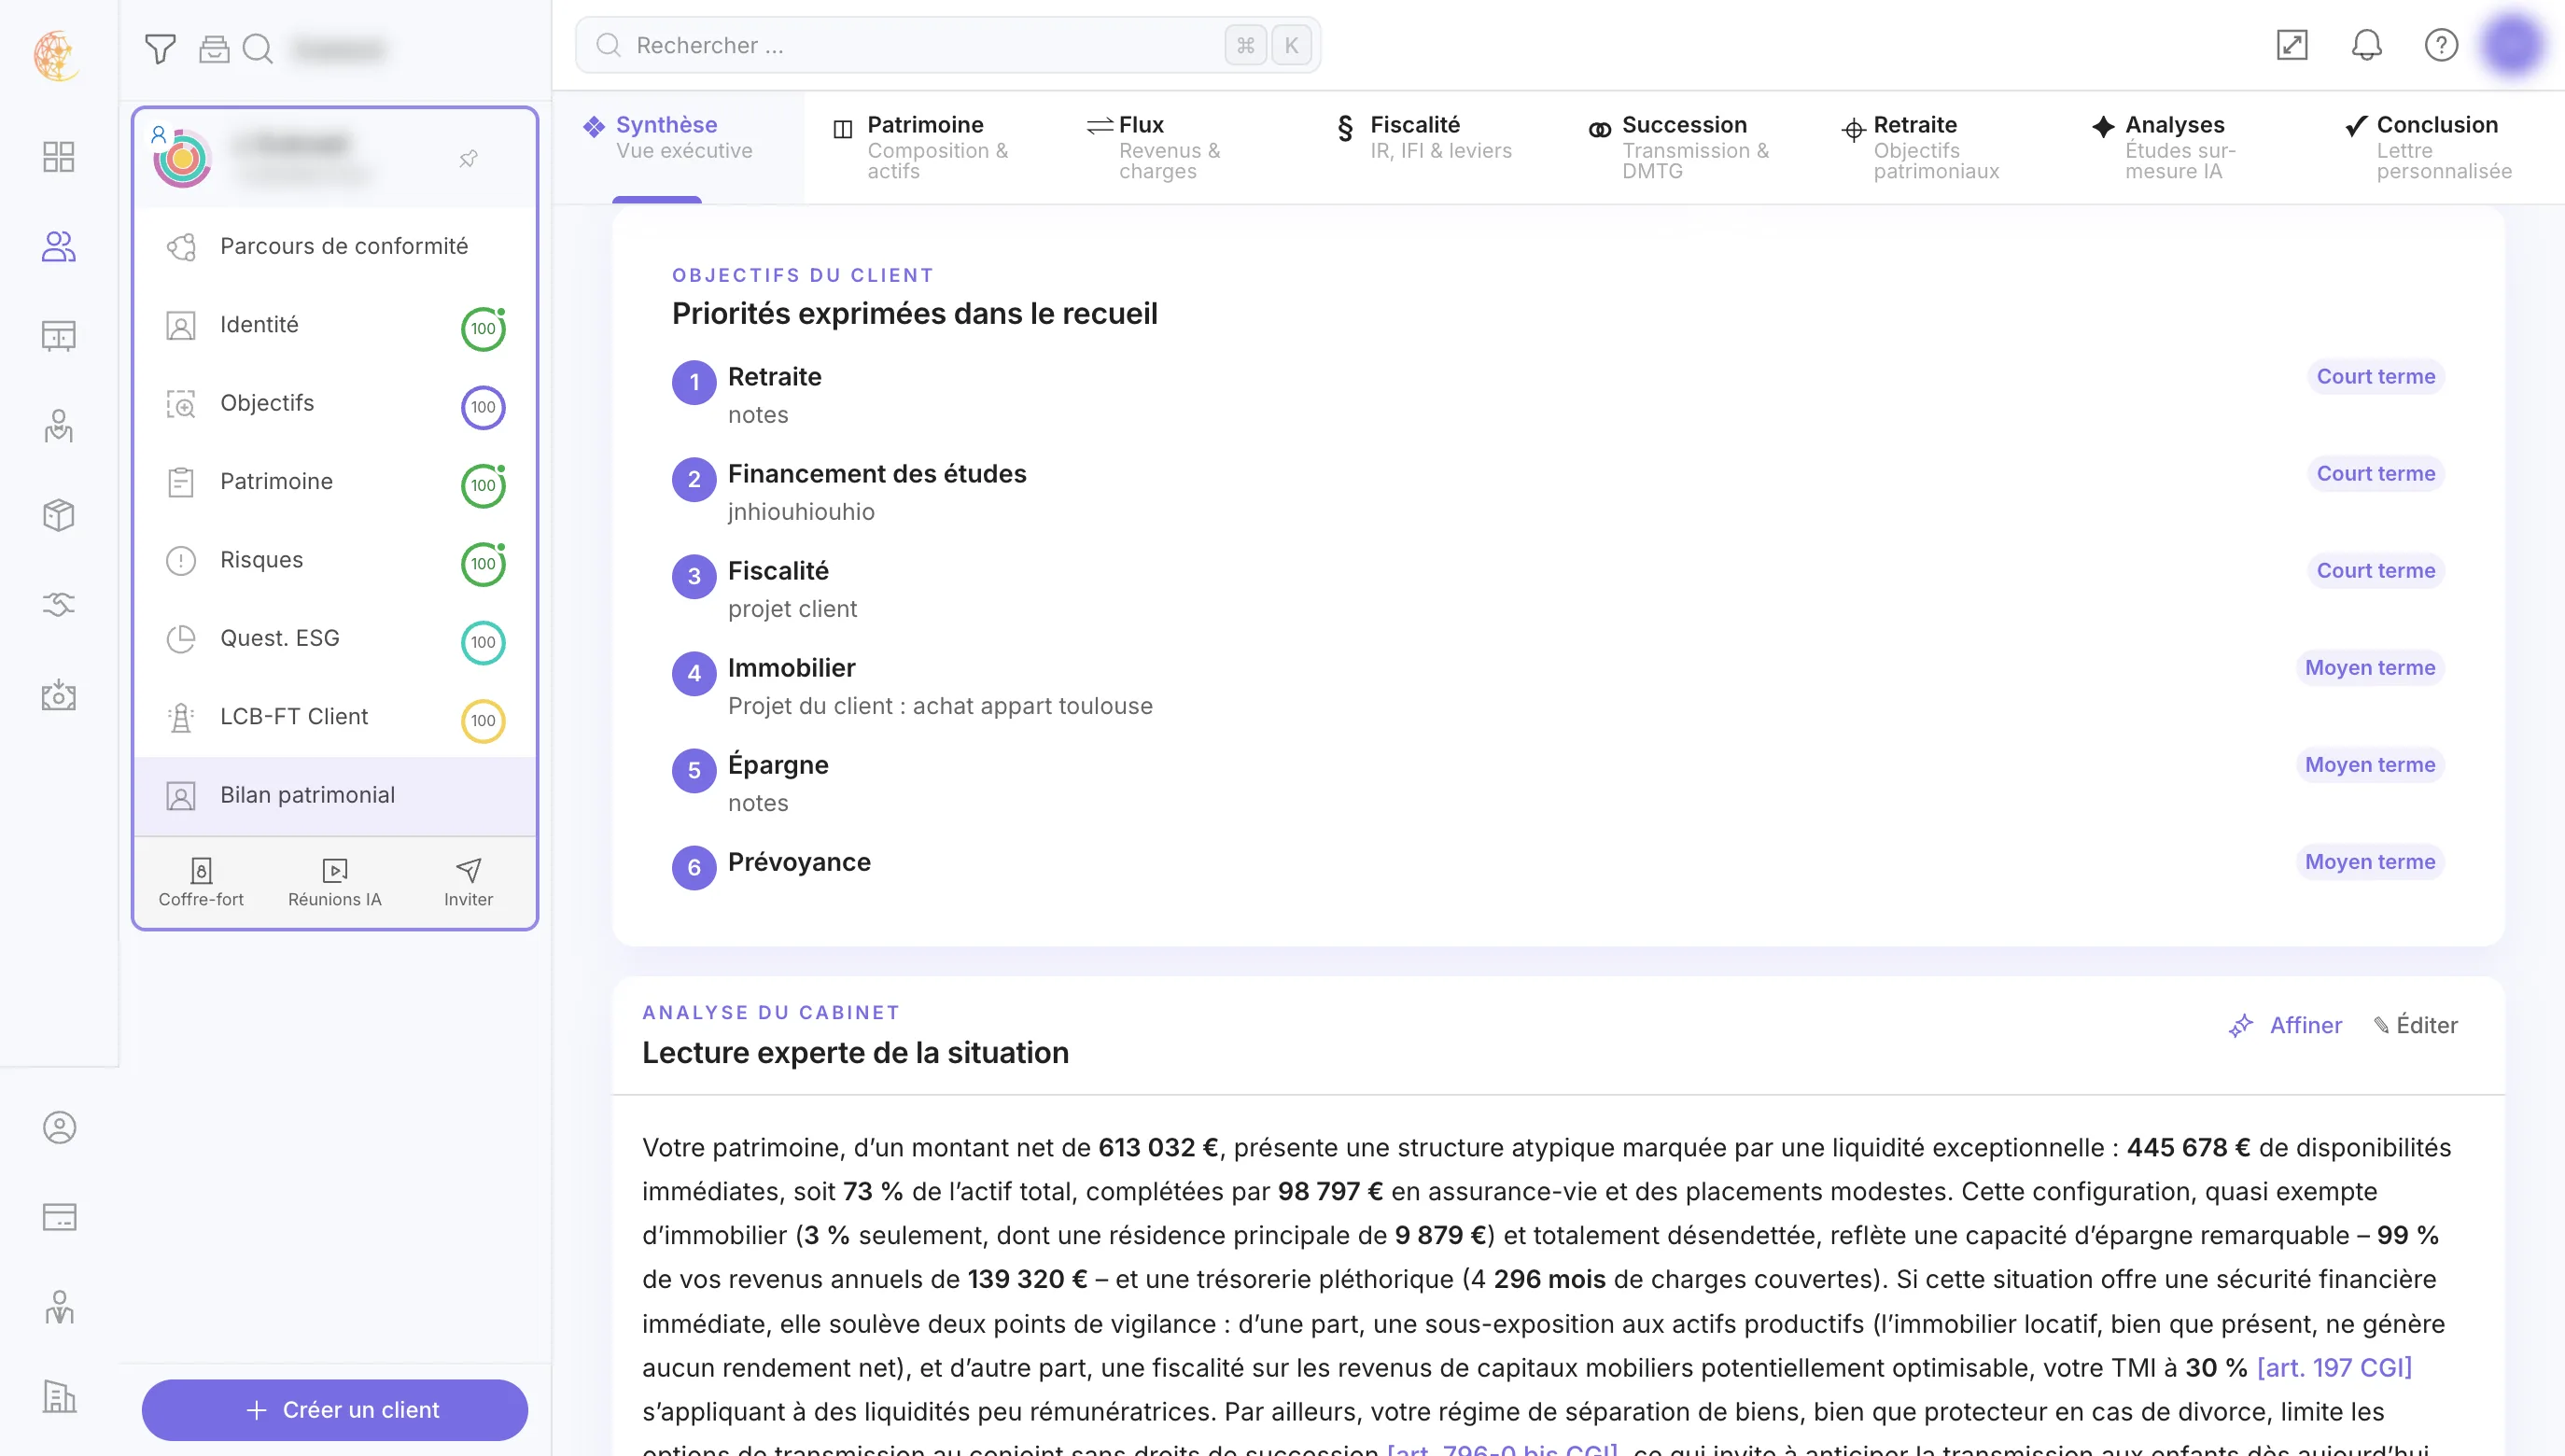Open the banknote with arrow rail icon

pos(59,695)
